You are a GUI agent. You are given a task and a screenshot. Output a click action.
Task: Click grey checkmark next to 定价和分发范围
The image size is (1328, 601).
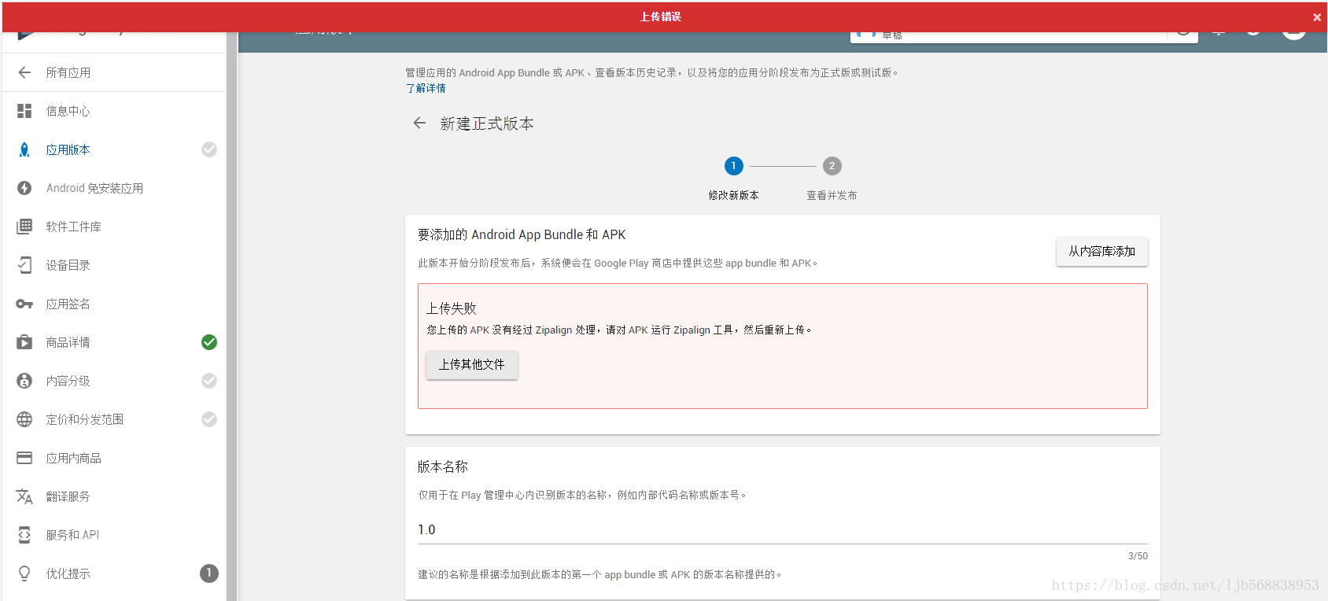(x=209, y=419)
